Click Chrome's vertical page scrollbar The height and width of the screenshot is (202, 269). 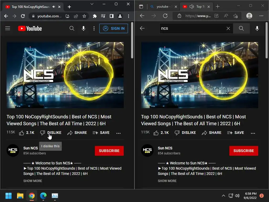132,40
